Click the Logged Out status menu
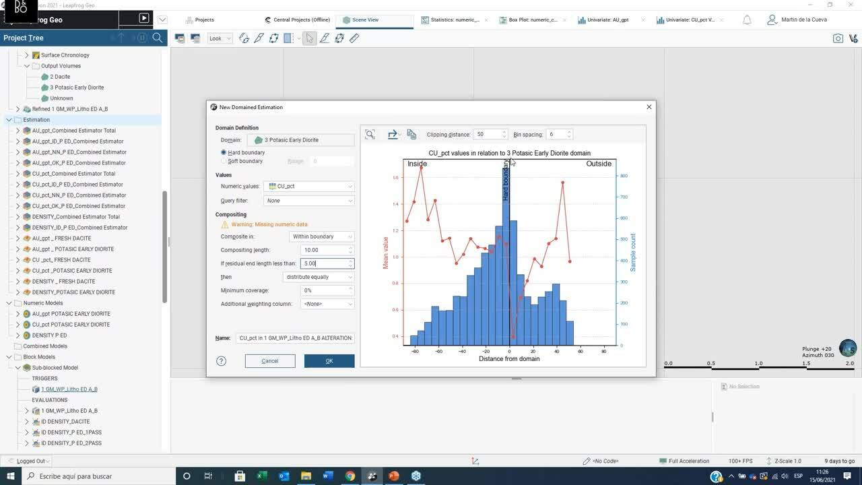This screenshot has width=862, height=485. 30,461
